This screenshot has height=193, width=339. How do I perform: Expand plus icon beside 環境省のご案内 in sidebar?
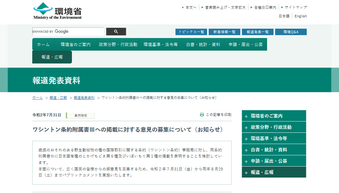(246, 116)
